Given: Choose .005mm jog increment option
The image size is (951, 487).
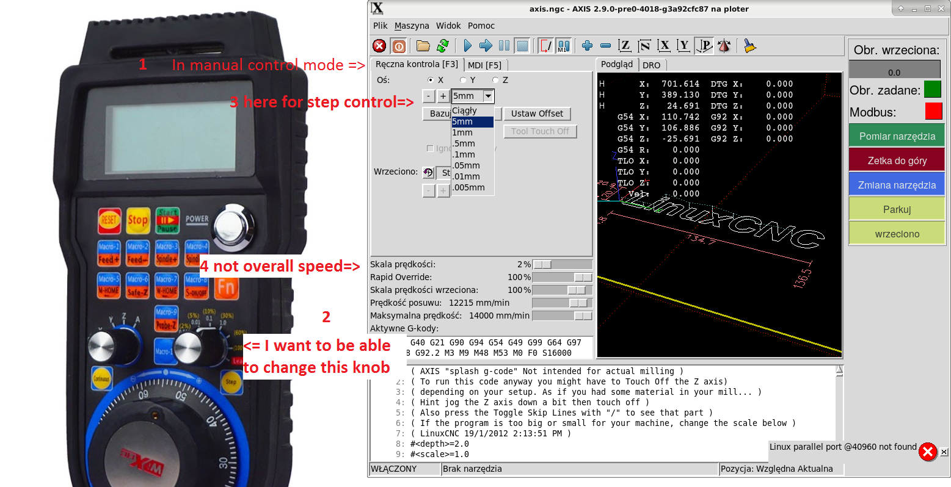Looking at the screenshot, I should point(473,187).
